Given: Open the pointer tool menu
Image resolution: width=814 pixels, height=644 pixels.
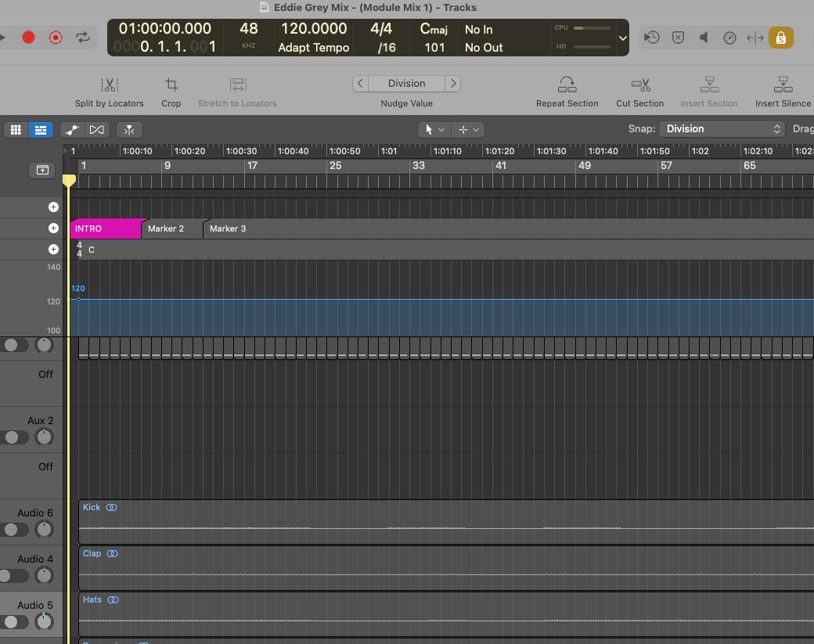Looking at the screenshot, I should click(434, 130).
